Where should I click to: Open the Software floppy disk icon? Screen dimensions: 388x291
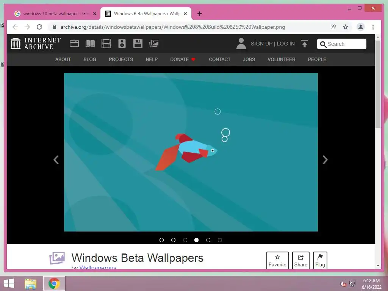(138, 44)
